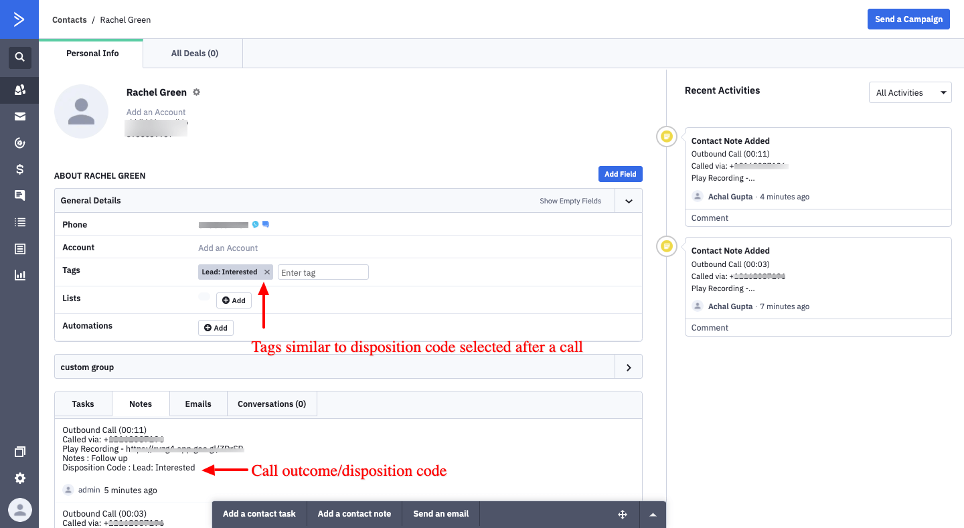The width and height of the screenshot is (964, 528).
Task: Open Settings gear in sidebar
Action: point(20,478)
